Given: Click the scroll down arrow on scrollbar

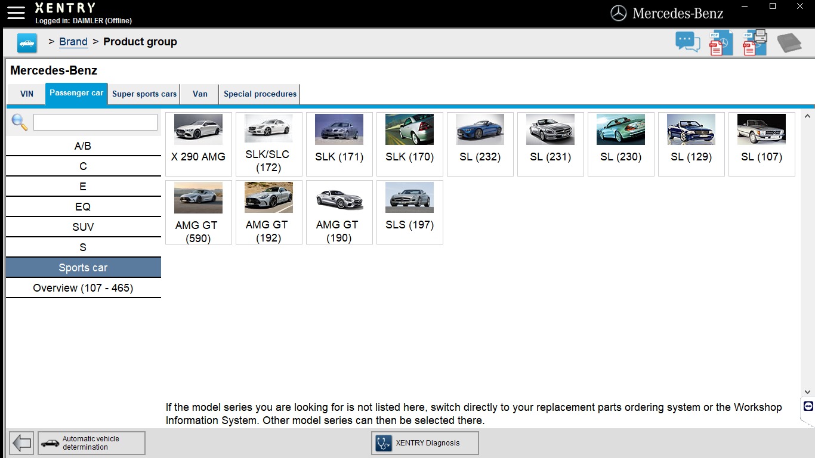Looking at the screenshot, I should [807, 392].
